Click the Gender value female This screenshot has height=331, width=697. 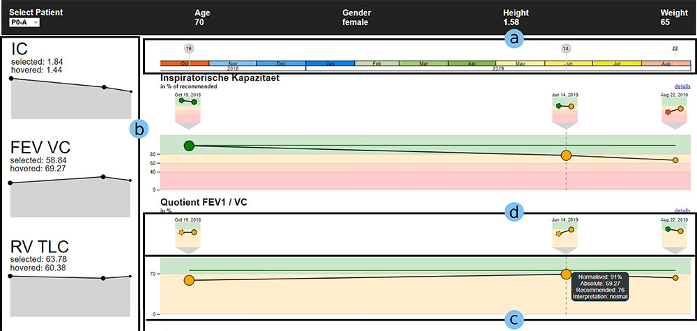point(355,22)
